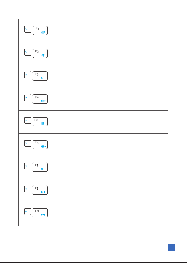Select the Fn key beside F7
Image resolution: width=187 pixels, height=263 pixels.
pos(28,166)
